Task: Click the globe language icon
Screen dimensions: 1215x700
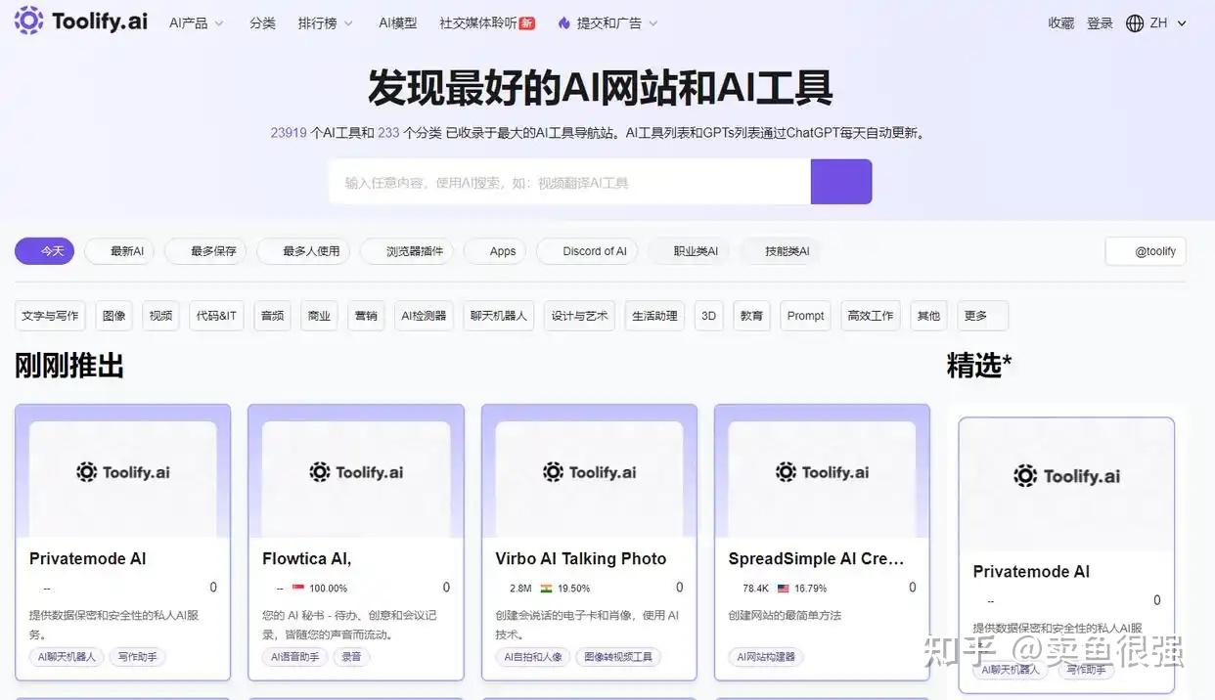Action: (1135, 23)
